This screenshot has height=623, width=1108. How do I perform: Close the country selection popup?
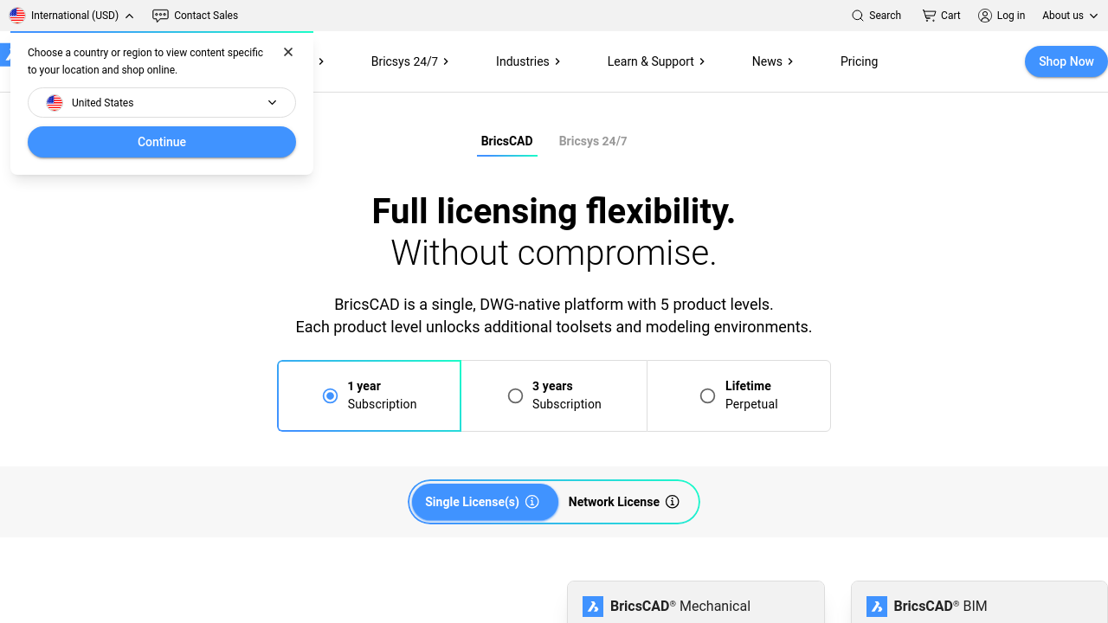pos(288,52)
